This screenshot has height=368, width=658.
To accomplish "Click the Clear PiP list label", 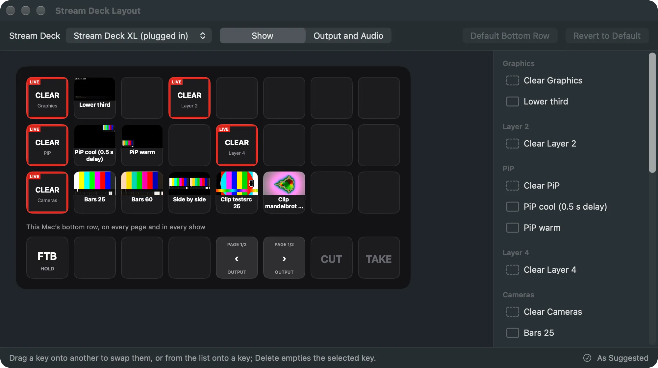I will (x=542, y=186).
